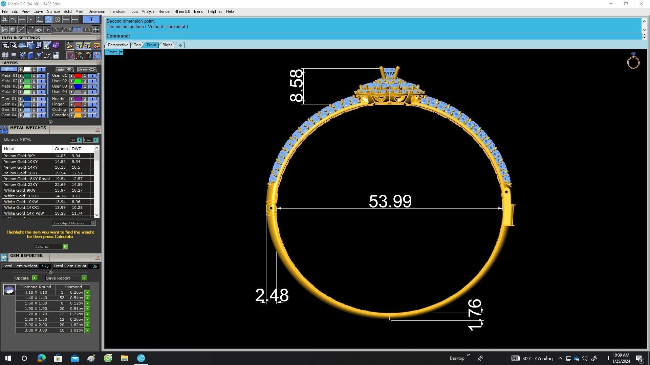Click the ring icon in viewport corner
Image resolution: width=650 pixels, height=365 pixels.
point(633,61)
